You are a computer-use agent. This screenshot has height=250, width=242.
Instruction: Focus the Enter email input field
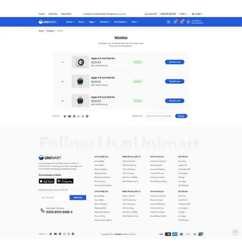coord(54,198)
